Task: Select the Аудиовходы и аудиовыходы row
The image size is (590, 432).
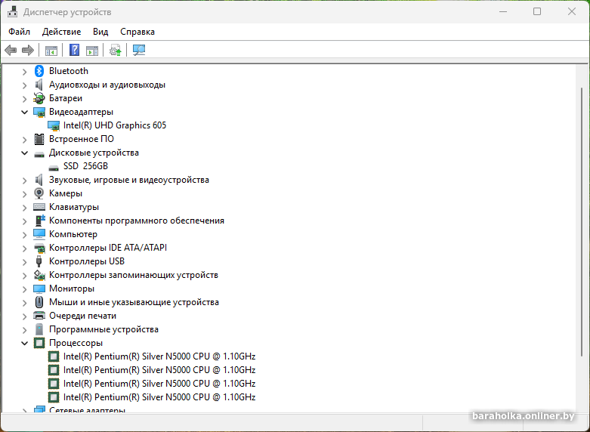Action: (x=107, y=85)
